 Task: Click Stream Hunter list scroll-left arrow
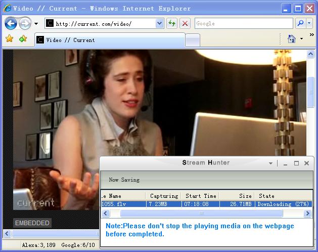click(106, 214)
